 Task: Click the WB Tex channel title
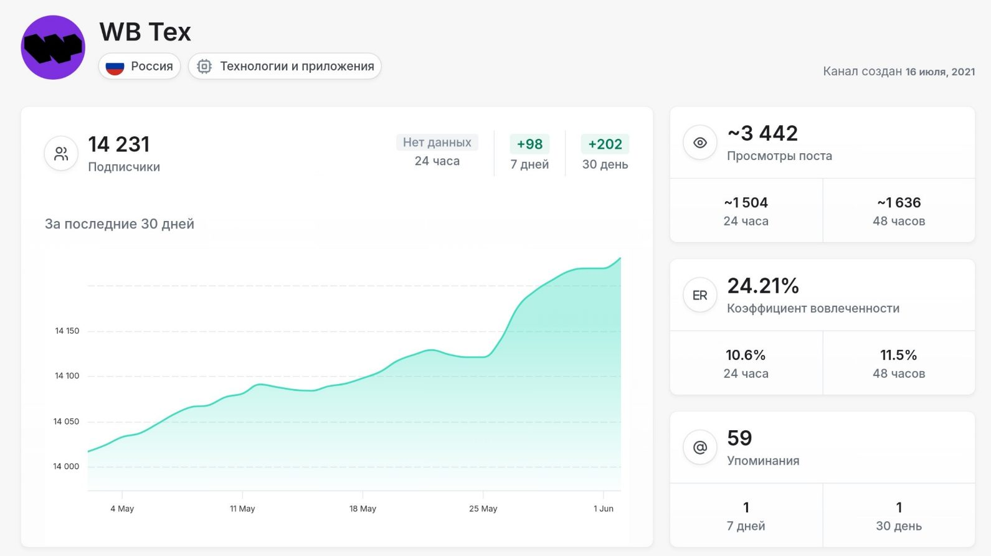tap(145, 32)
